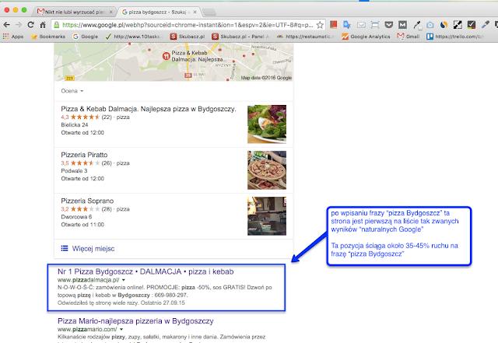Click the address bar URL field
The image size is (498, 343).
pos(188,25)
